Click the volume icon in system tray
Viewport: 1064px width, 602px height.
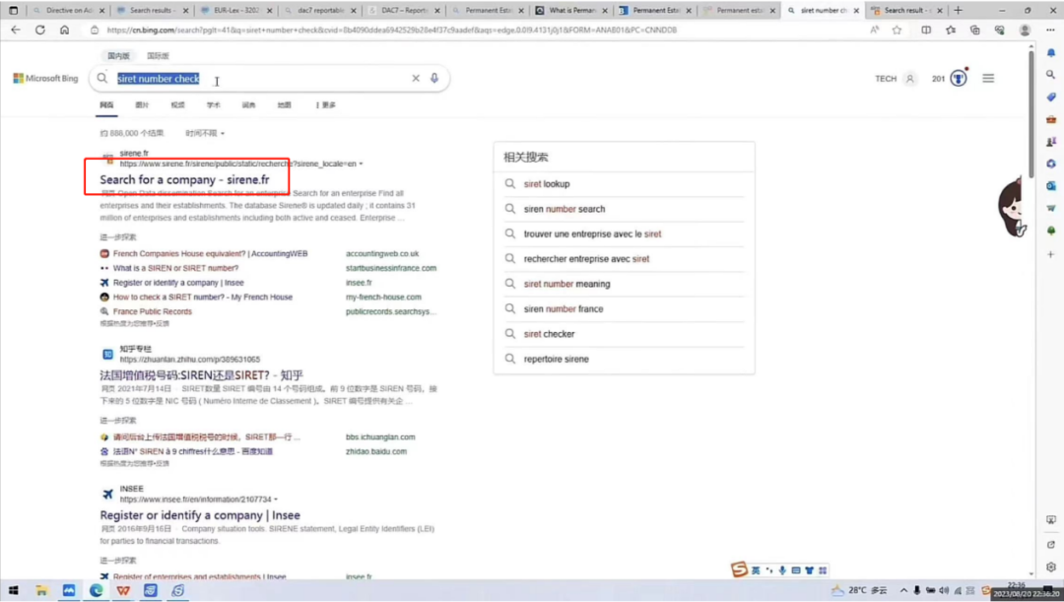click(x=944, y=590)
